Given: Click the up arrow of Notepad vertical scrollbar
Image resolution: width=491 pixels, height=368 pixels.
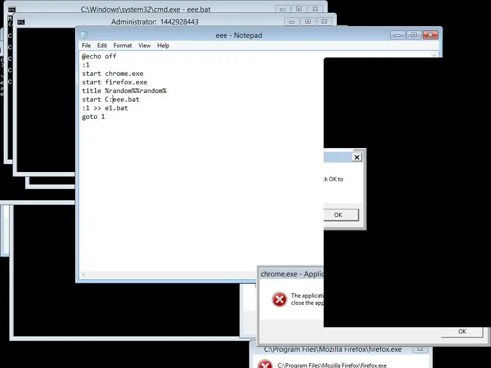Looking at the screenshot, I should [434, 55].
